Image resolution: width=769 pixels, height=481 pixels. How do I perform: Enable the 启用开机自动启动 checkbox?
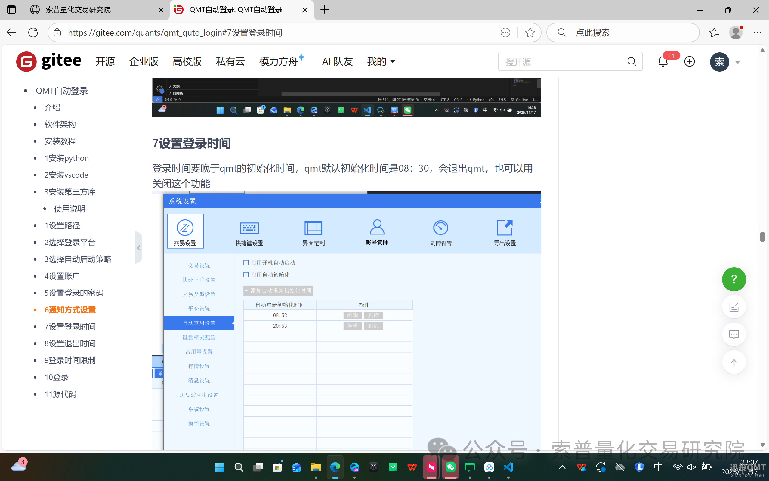(x=246, y=262)
